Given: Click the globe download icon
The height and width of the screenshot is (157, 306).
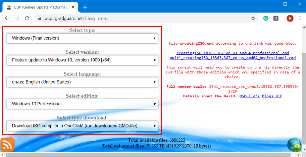Looking at the screenshot, I should (x=294, y=145).
